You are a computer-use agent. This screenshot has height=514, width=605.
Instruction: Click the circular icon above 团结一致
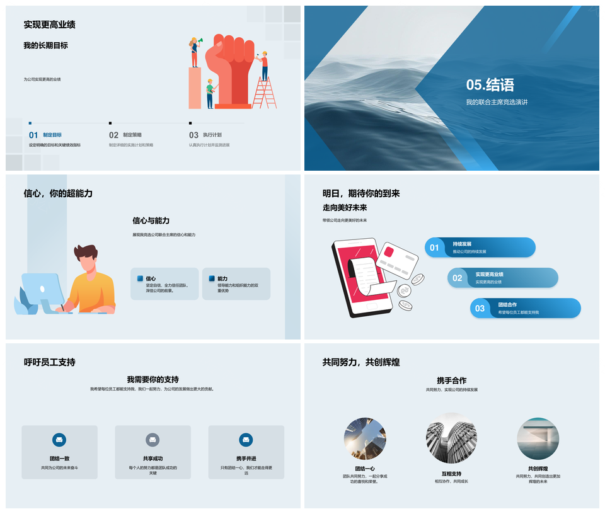(x=59, y=440)
